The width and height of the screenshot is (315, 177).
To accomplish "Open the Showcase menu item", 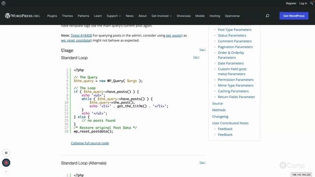I will (184, 16).
